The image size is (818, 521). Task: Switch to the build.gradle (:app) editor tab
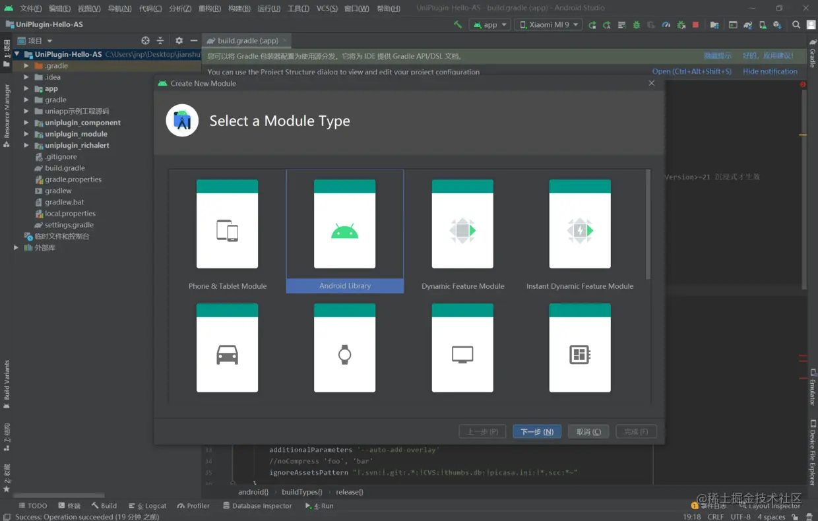(247, 40)
